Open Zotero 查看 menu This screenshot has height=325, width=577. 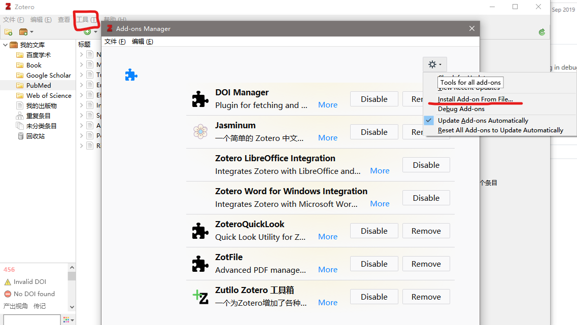click(x=63, y=19)
